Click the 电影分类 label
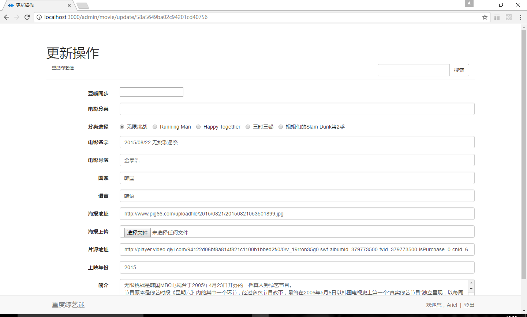 [x=98, y=109]
